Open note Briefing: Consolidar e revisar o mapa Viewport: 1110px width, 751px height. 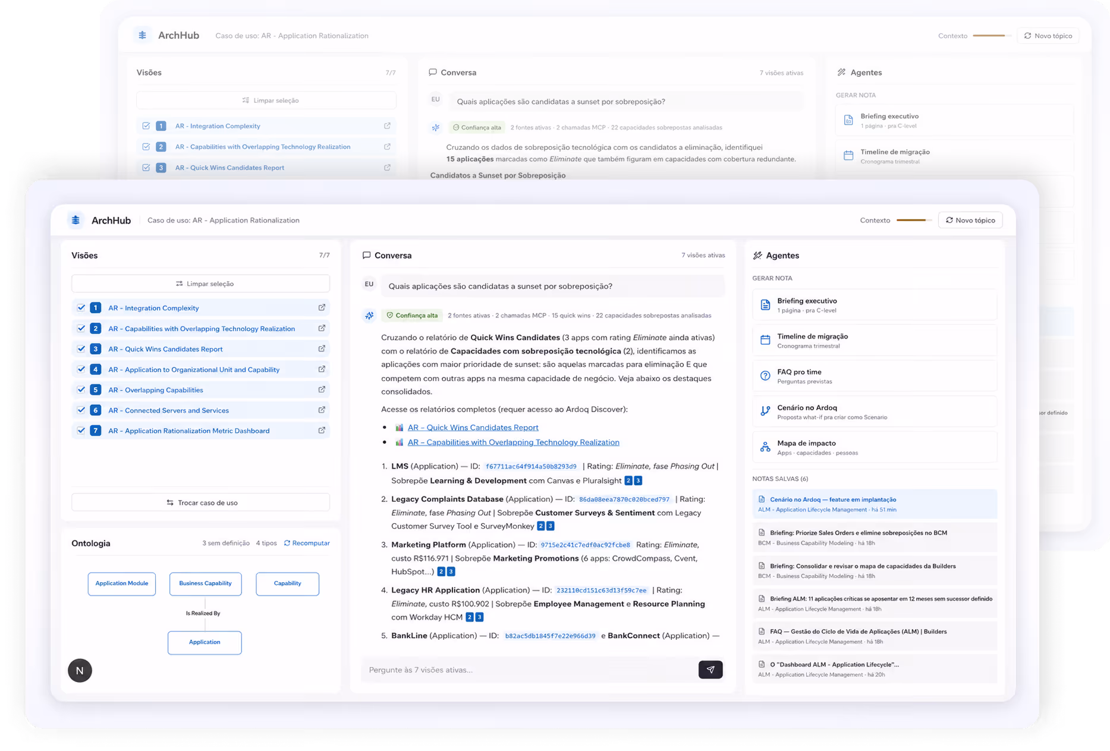[875, 571]
